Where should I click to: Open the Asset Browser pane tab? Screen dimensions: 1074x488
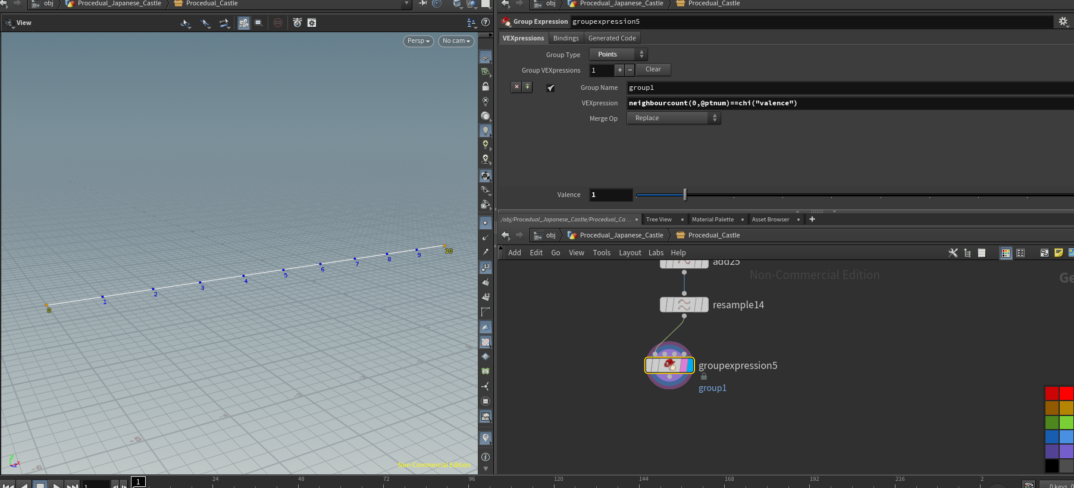pos(771,220)
